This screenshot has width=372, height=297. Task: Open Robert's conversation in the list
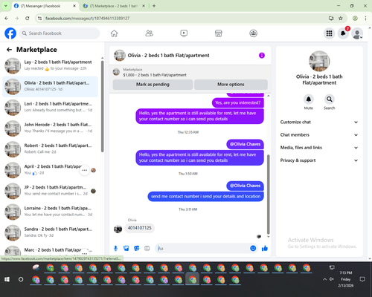click(x=50, y=149)
